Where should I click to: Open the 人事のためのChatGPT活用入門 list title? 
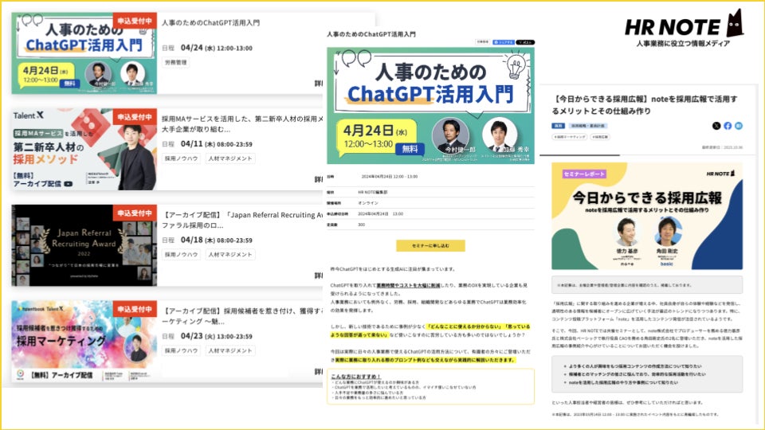click(210, 23)
